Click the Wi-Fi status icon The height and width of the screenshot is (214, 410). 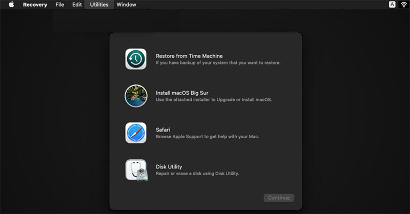click(404, 5)
